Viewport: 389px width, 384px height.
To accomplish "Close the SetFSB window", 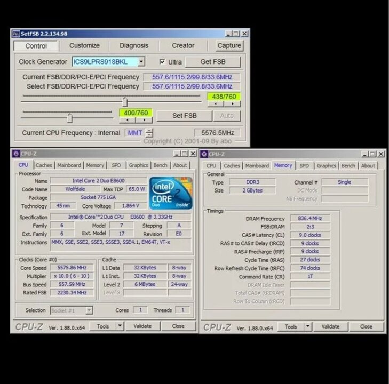I will [x=244, y=34].
